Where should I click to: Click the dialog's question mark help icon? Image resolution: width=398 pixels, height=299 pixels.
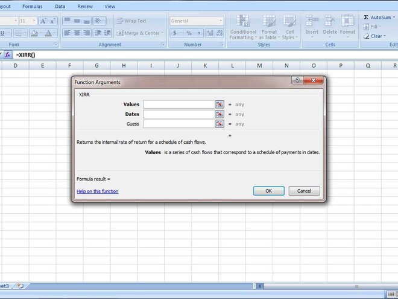point(298,80)
